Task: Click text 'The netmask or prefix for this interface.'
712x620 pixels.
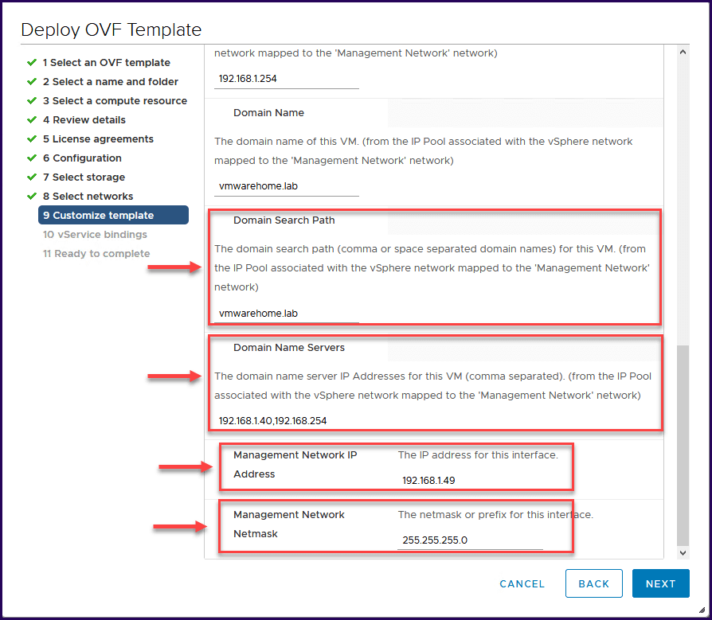Action: coord(495,515)
